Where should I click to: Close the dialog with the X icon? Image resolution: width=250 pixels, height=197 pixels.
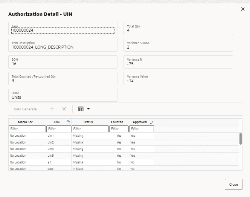[x=243, y=9]
